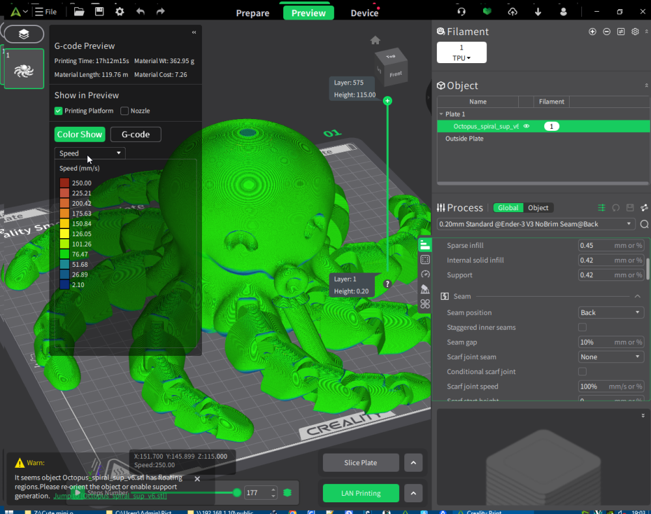Switch Process to Object mode
The image size is (651, 514).
pyautogui.click(x=538, y=208)
